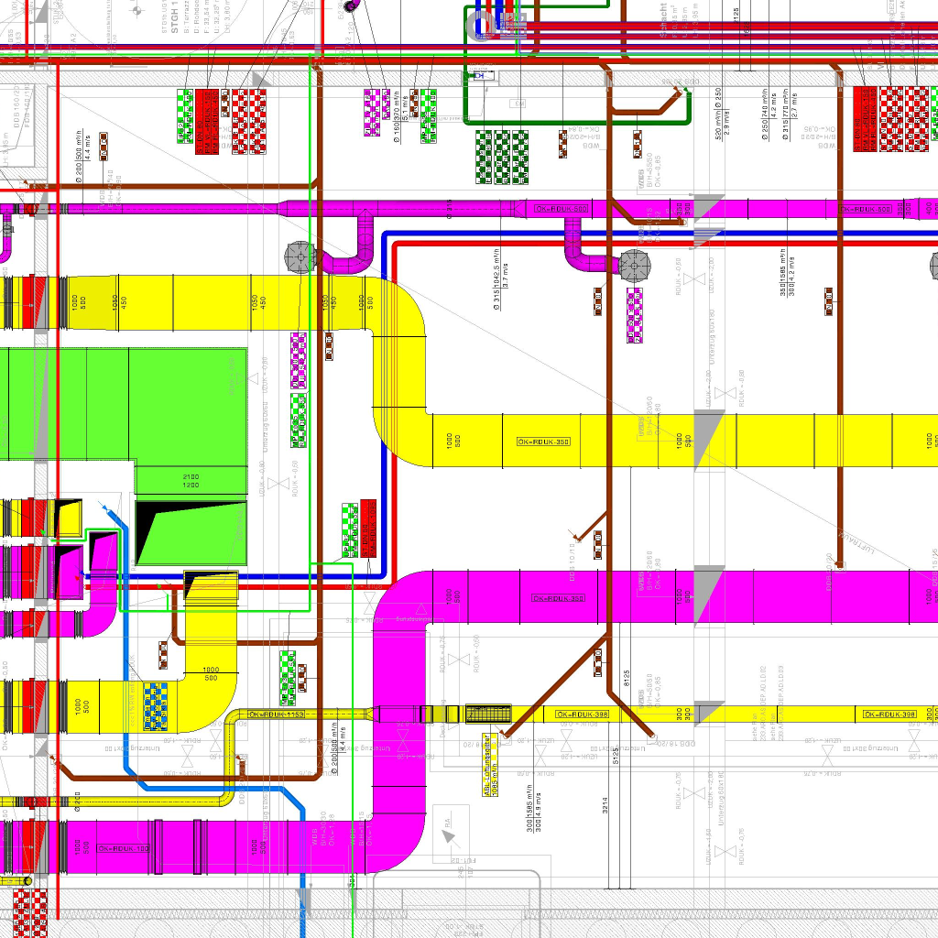Click magenta duct label 'OK=RDUK-350'
Screen dimensions: 938x938
click(x=558, y=598)
